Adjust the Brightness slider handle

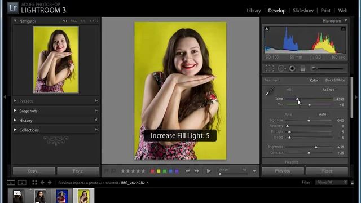point(316,147)
